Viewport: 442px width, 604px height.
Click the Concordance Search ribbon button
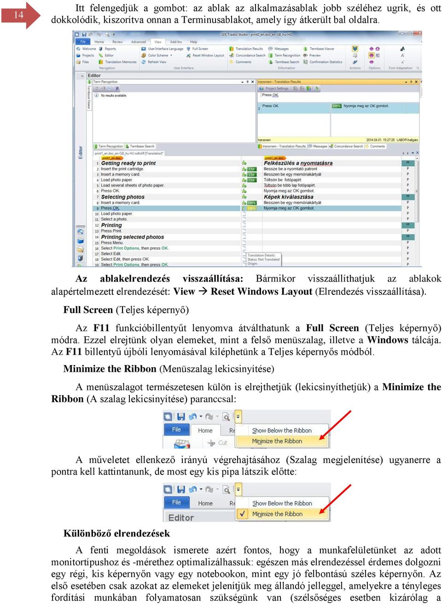248,55
